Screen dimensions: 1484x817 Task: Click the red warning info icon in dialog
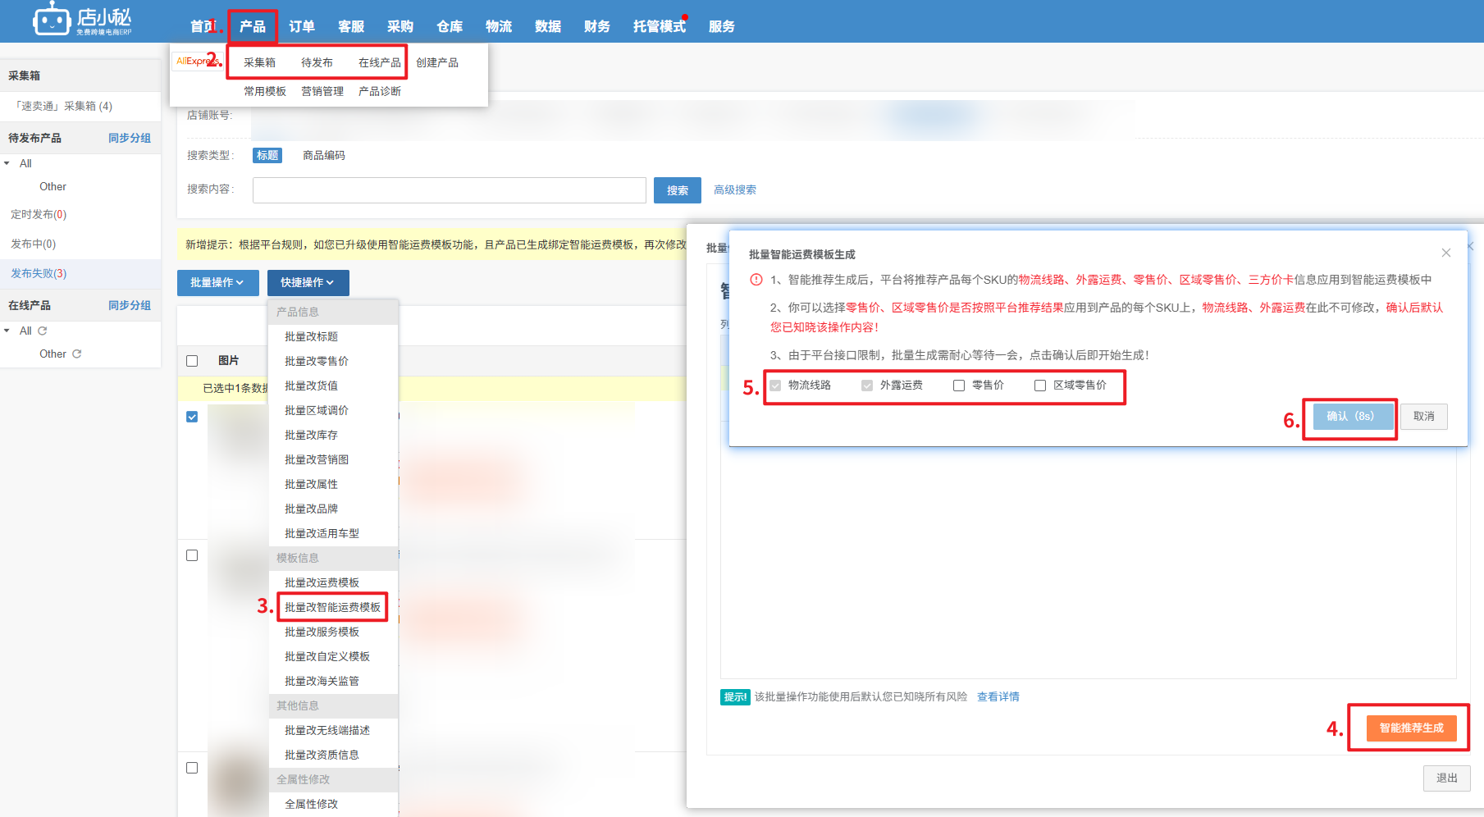click(x=756, y=280)
